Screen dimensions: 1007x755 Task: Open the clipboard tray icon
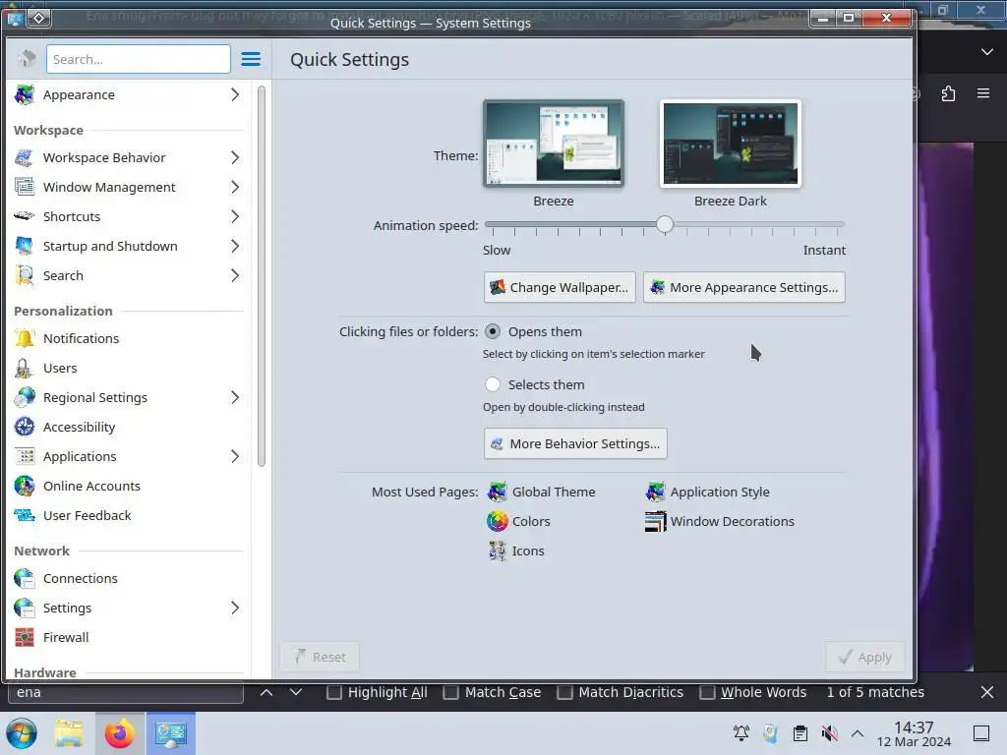800,733
